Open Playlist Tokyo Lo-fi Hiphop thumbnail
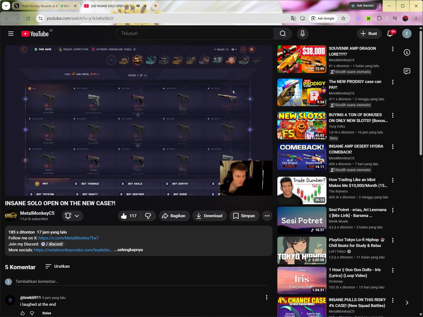 (x=302, y=251)
